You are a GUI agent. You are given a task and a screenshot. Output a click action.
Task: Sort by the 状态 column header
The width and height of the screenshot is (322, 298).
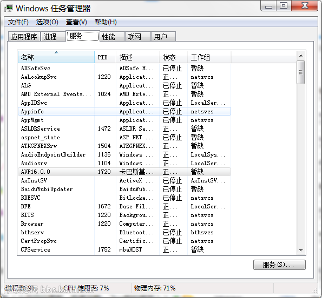173,57
